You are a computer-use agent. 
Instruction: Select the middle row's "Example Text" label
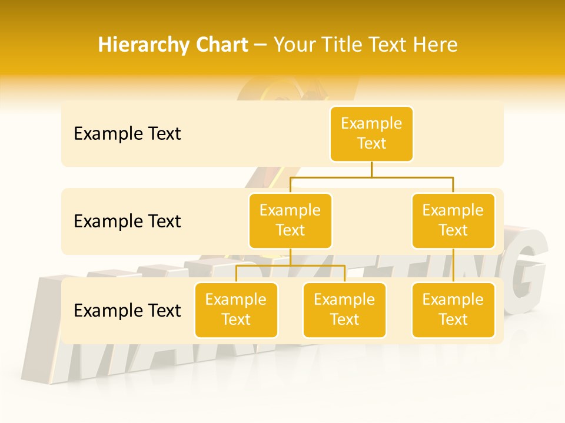[127, 221]
